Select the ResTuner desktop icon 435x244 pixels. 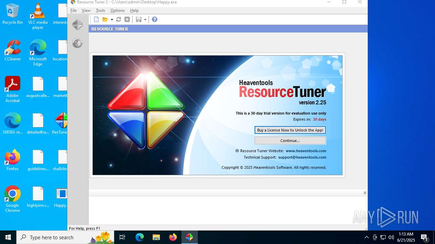pyautogui.click(x=60, y=124)
